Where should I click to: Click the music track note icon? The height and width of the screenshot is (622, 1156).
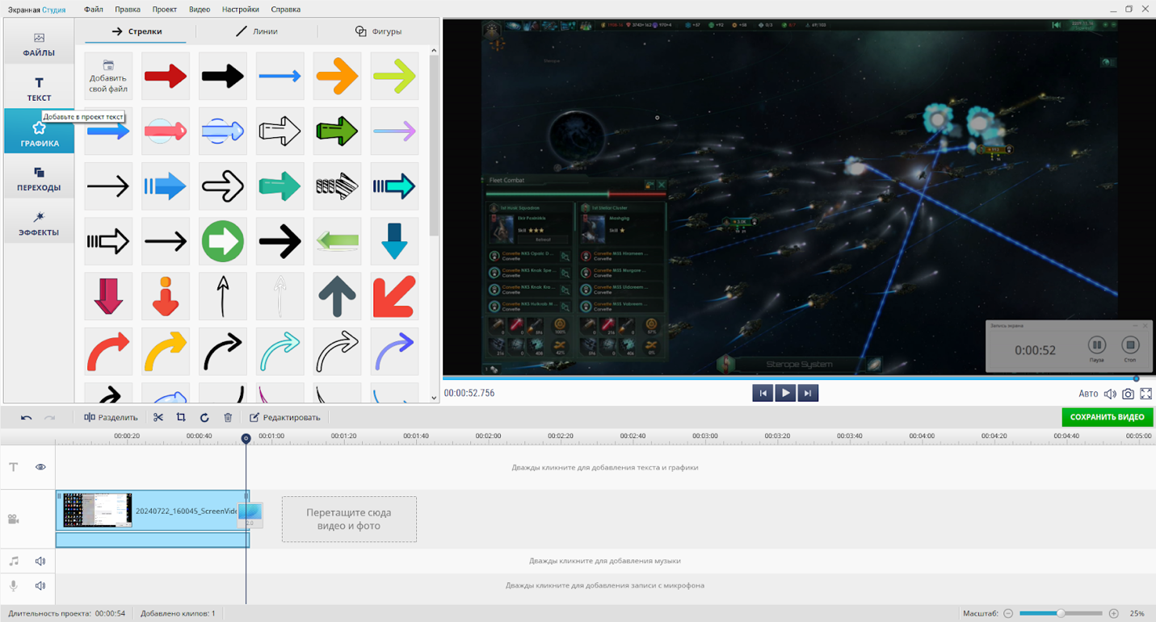(14, 561)
